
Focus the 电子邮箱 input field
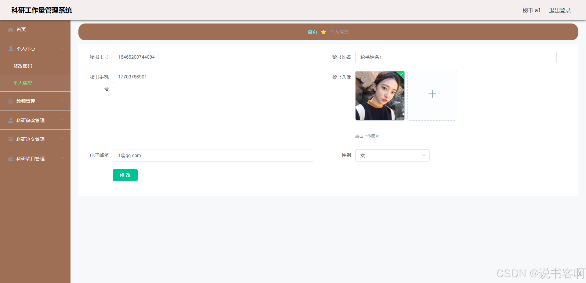213,155
